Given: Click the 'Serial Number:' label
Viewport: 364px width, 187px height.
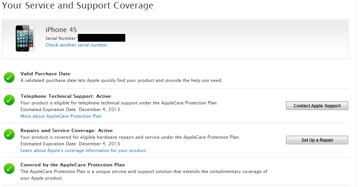Looking at the screenshot, I should point(61,38).
